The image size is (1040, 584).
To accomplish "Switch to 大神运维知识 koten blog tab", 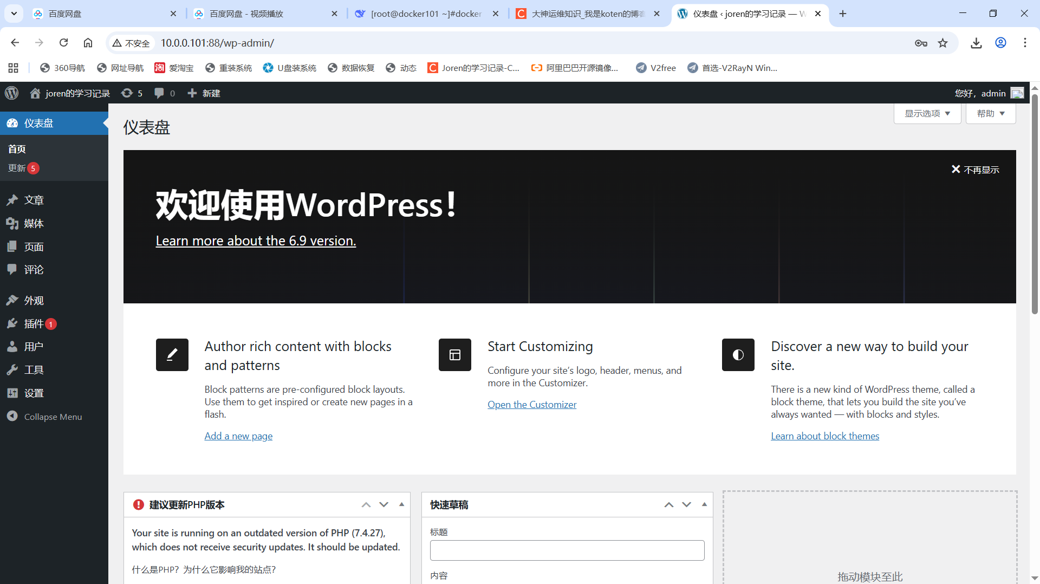I will pos(588,14).
